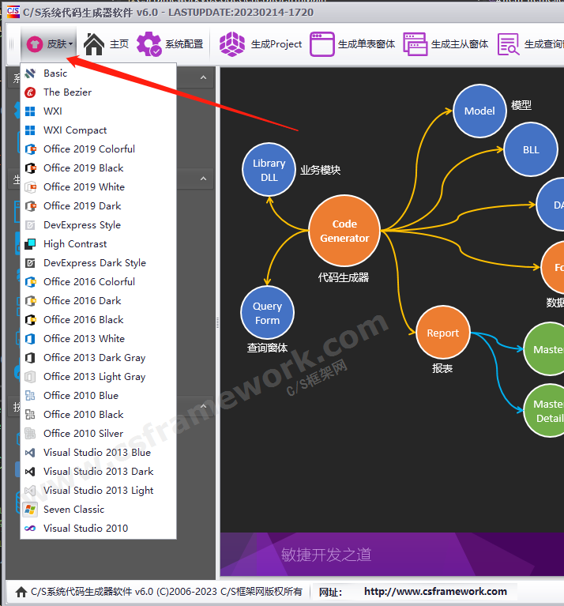Click the Code Generator node
564x606 pixels.
pyautogui.click(x=344, y=231)
